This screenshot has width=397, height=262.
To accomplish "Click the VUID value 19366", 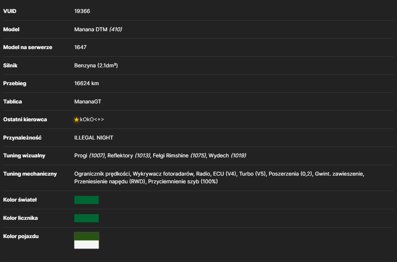I will click(82, 11).
